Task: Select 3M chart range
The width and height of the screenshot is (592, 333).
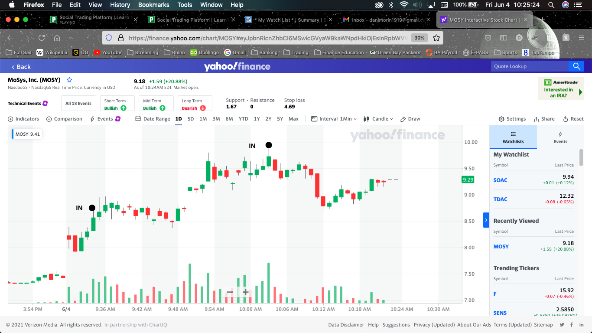Action: (x=216, y=119)
